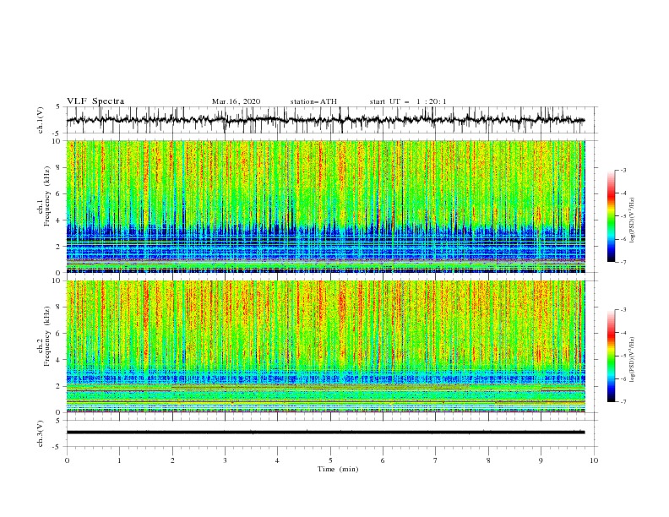Click the "5" upper tick of ch.1(V) axis
The height and width of the screenshot is (517, 669).
click(58, 106)
